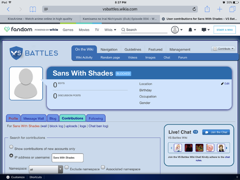Tap the Safari address bar
The image size is (240, 180).
[x=120, y=9]
